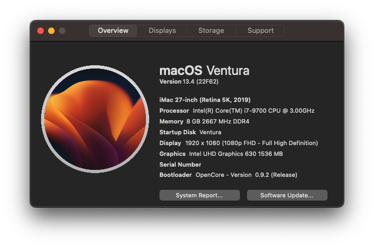Open the Displays tab
Viewport: 374px width, 247px height.
[162, 31]
